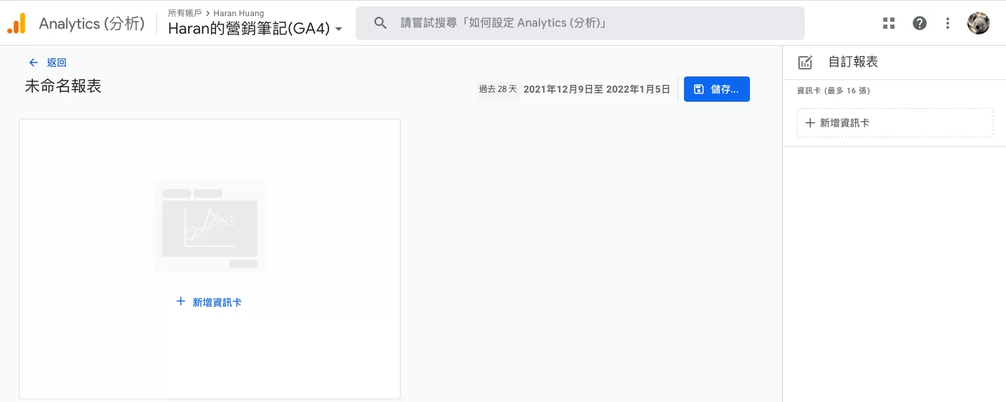
Task: Click 新增資訊卡 in the center card
Action: (209, 302)
